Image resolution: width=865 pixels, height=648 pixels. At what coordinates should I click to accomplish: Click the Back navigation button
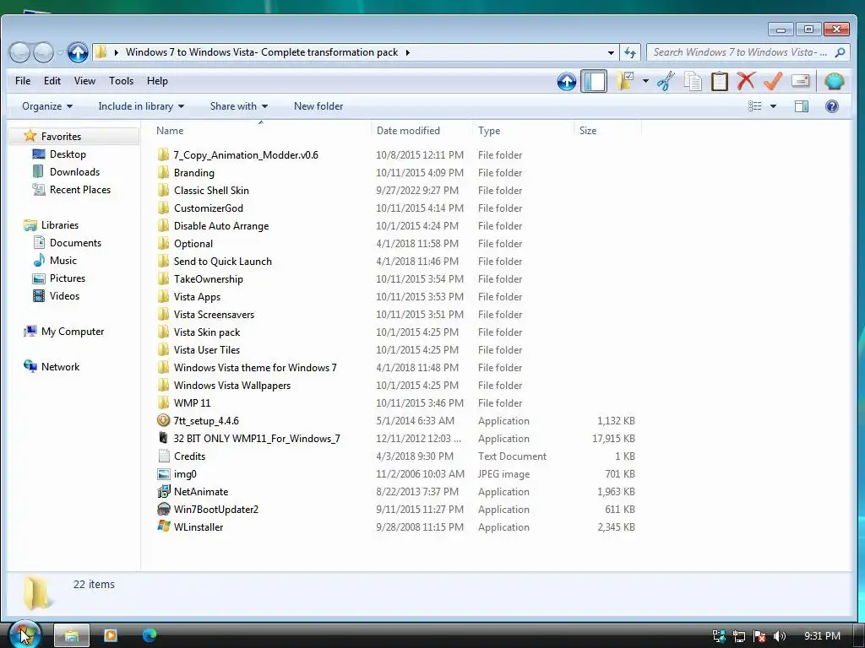click(x=19, y=53)
